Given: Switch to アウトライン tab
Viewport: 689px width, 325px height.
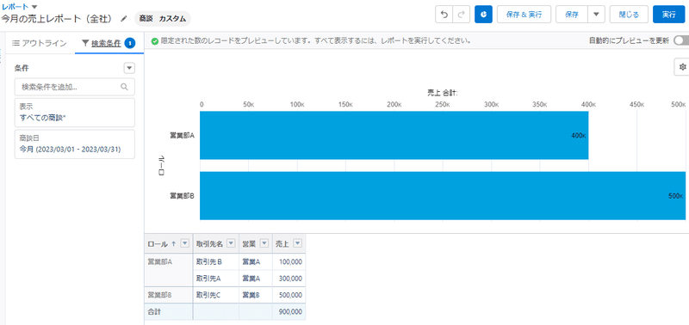Looking at the screenshot, I should [x=39, y=43].
